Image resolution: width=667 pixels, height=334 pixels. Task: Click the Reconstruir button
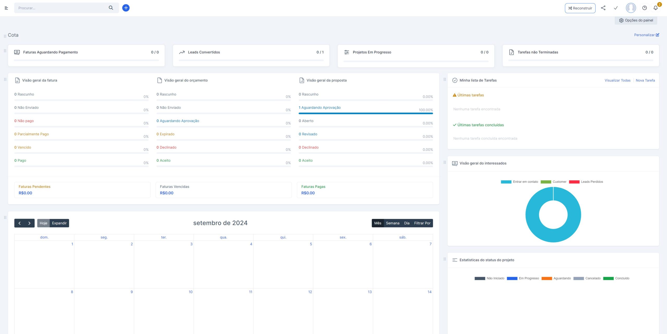coord(580,8)
